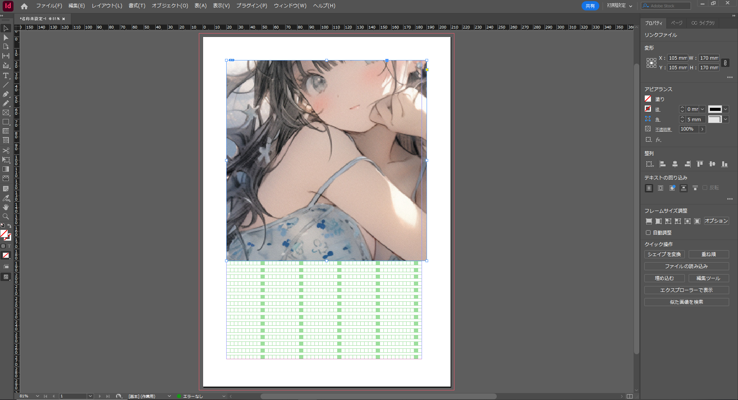738x400 pixels.
Task: Align horizontal centers in 整列 section
Action: (x=675, y=164)
